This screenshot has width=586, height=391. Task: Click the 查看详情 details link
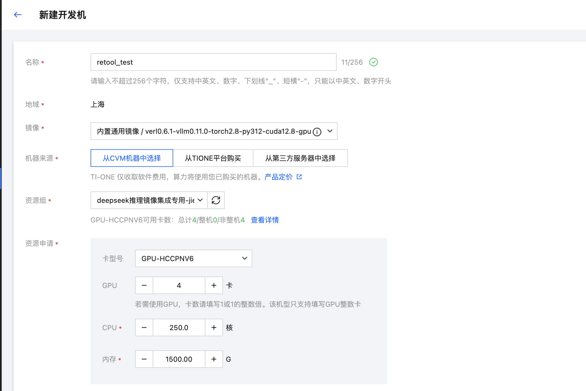[x=265, y=220]
